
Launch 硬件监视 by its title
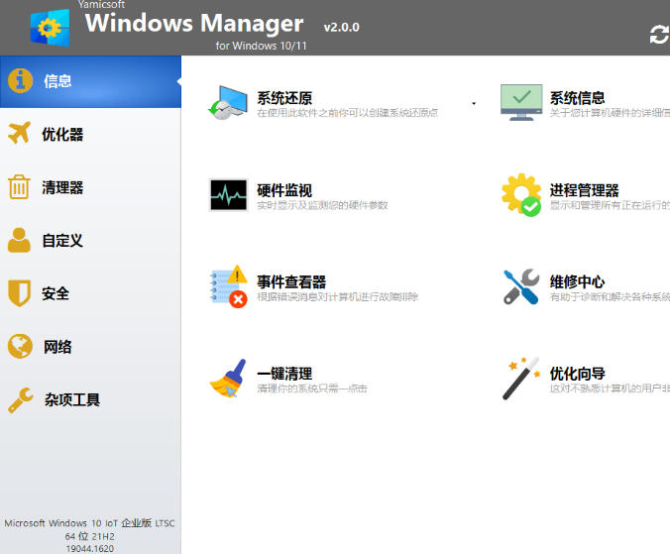(x=284, y=190)
